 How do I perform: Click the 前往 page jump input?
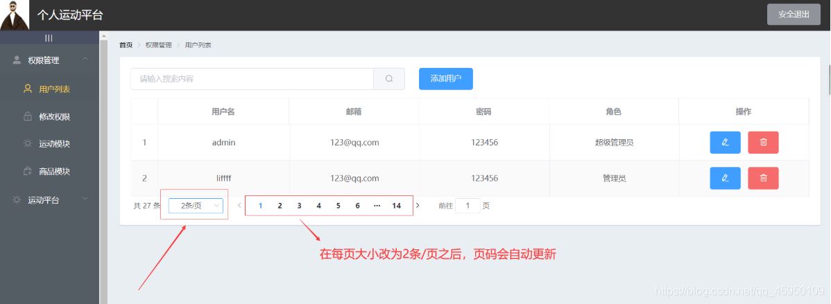468,206
